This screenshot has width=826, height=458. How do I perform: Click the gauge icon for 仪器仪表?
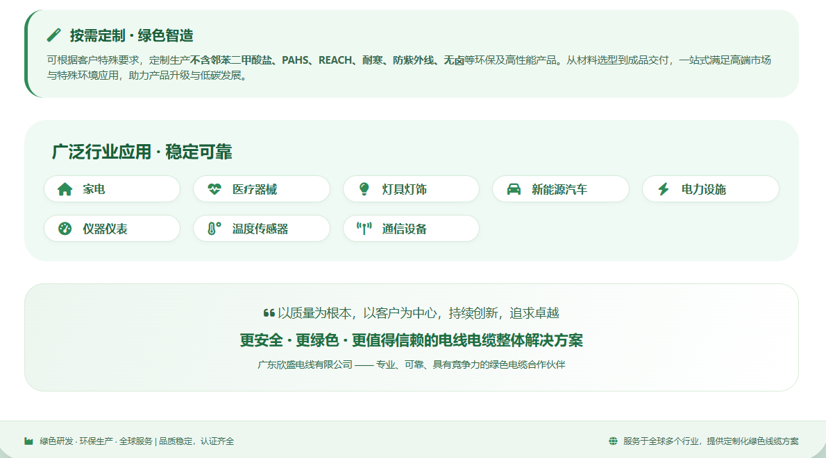[x=65, y=229]
